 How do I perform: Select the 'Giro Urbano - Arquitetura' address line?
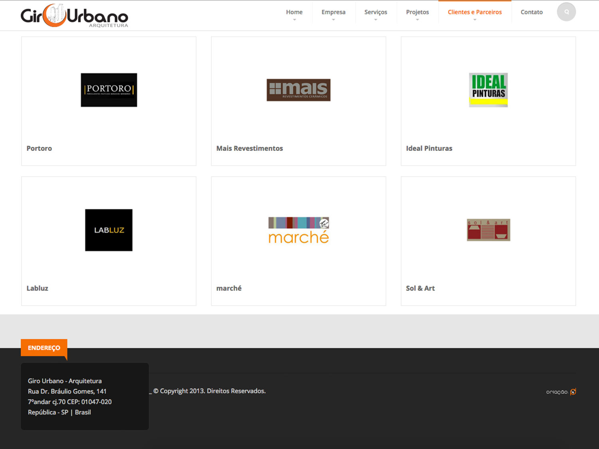[65, 381]
